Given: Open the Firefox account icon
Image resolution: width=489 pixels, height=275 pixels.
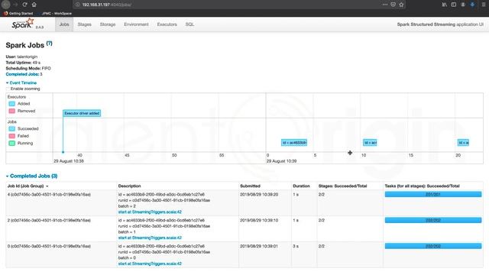Looking at the screenshot, I should (x=463, y=5).
